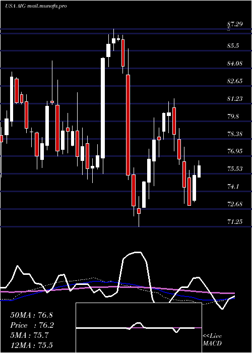
Task: Select the 78.38 price axis label
Action: click(x=235, y=134)
